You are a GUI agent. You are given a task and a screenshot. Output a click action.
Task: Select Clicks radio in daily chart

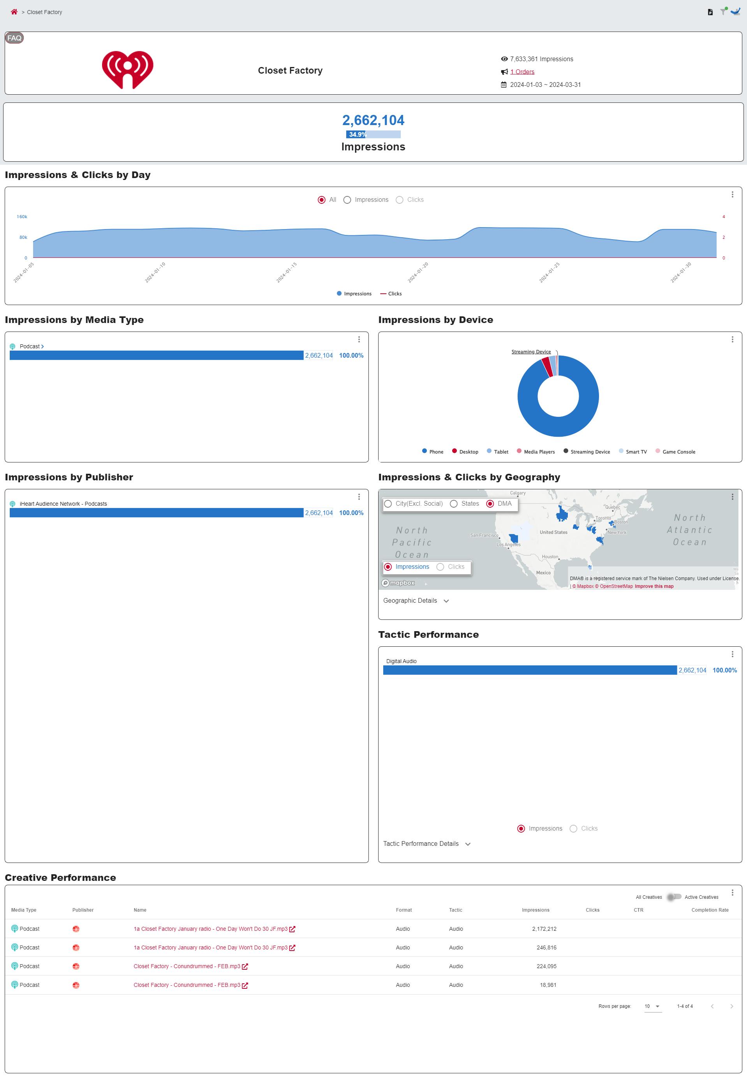pos(399,200)
